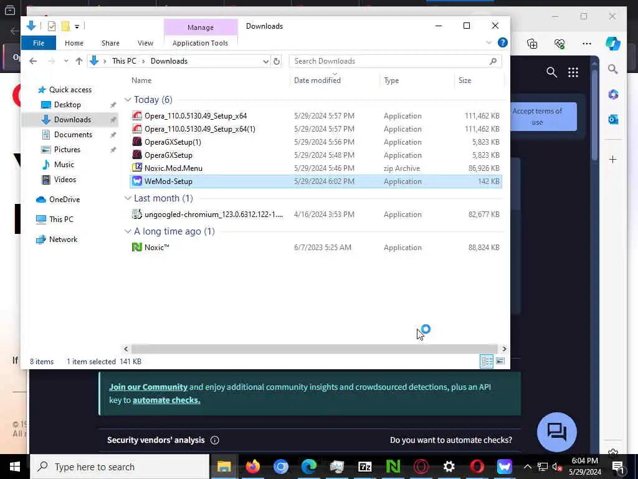The width and height of the screenshot is (638, 479).
Task: Open Videos in navigation pane
Action: point(65,180)
